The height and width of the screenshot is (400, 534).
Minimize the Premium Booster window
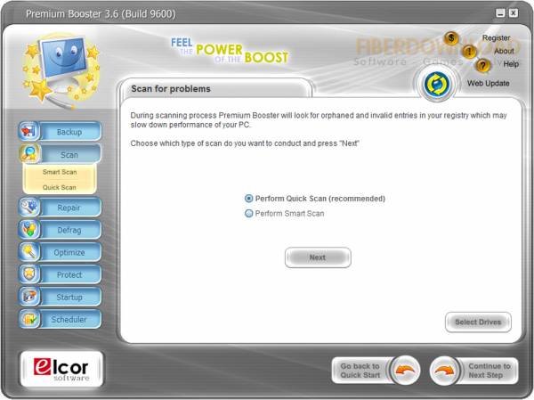(500, 13)
